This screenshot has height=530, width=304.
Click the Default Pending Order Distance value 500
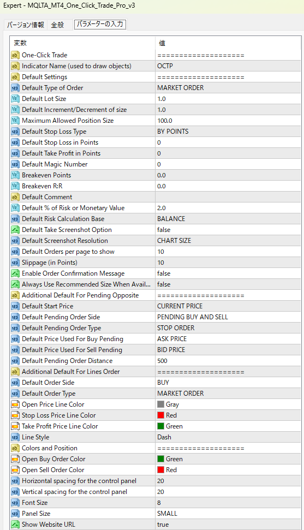[x=162, y=361]
